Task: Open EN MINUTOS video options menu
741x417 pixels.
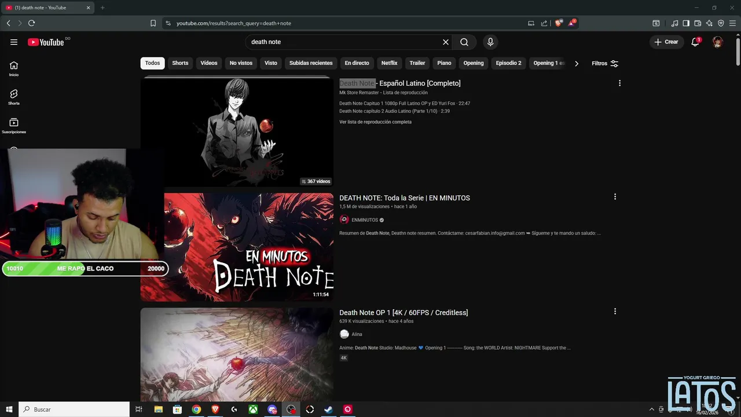Action: [615, 196]
